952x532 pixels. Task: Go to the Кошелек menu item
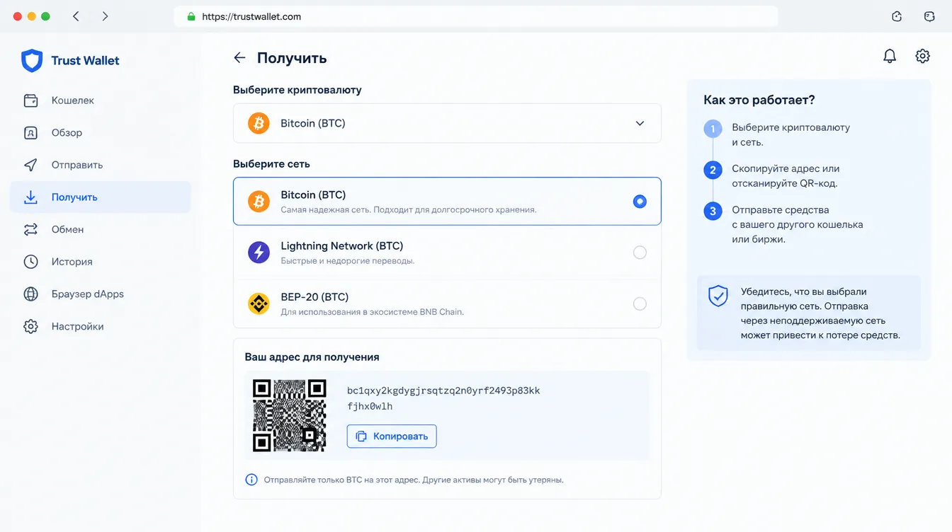pyautogui.click(x=101, y=100)
